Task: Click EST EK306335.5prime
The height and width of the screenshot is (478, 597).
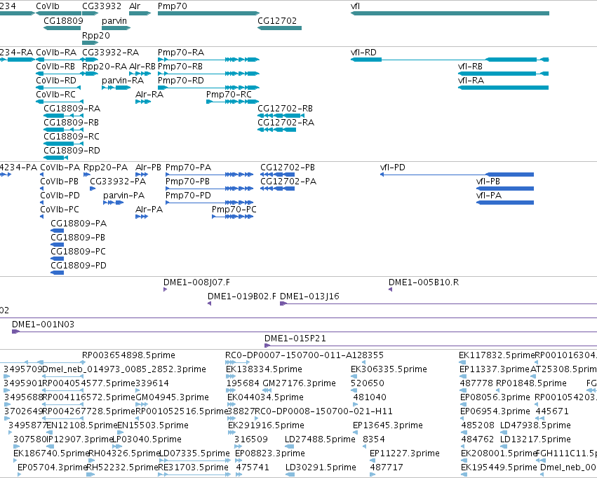Action: tap(354, 376)
